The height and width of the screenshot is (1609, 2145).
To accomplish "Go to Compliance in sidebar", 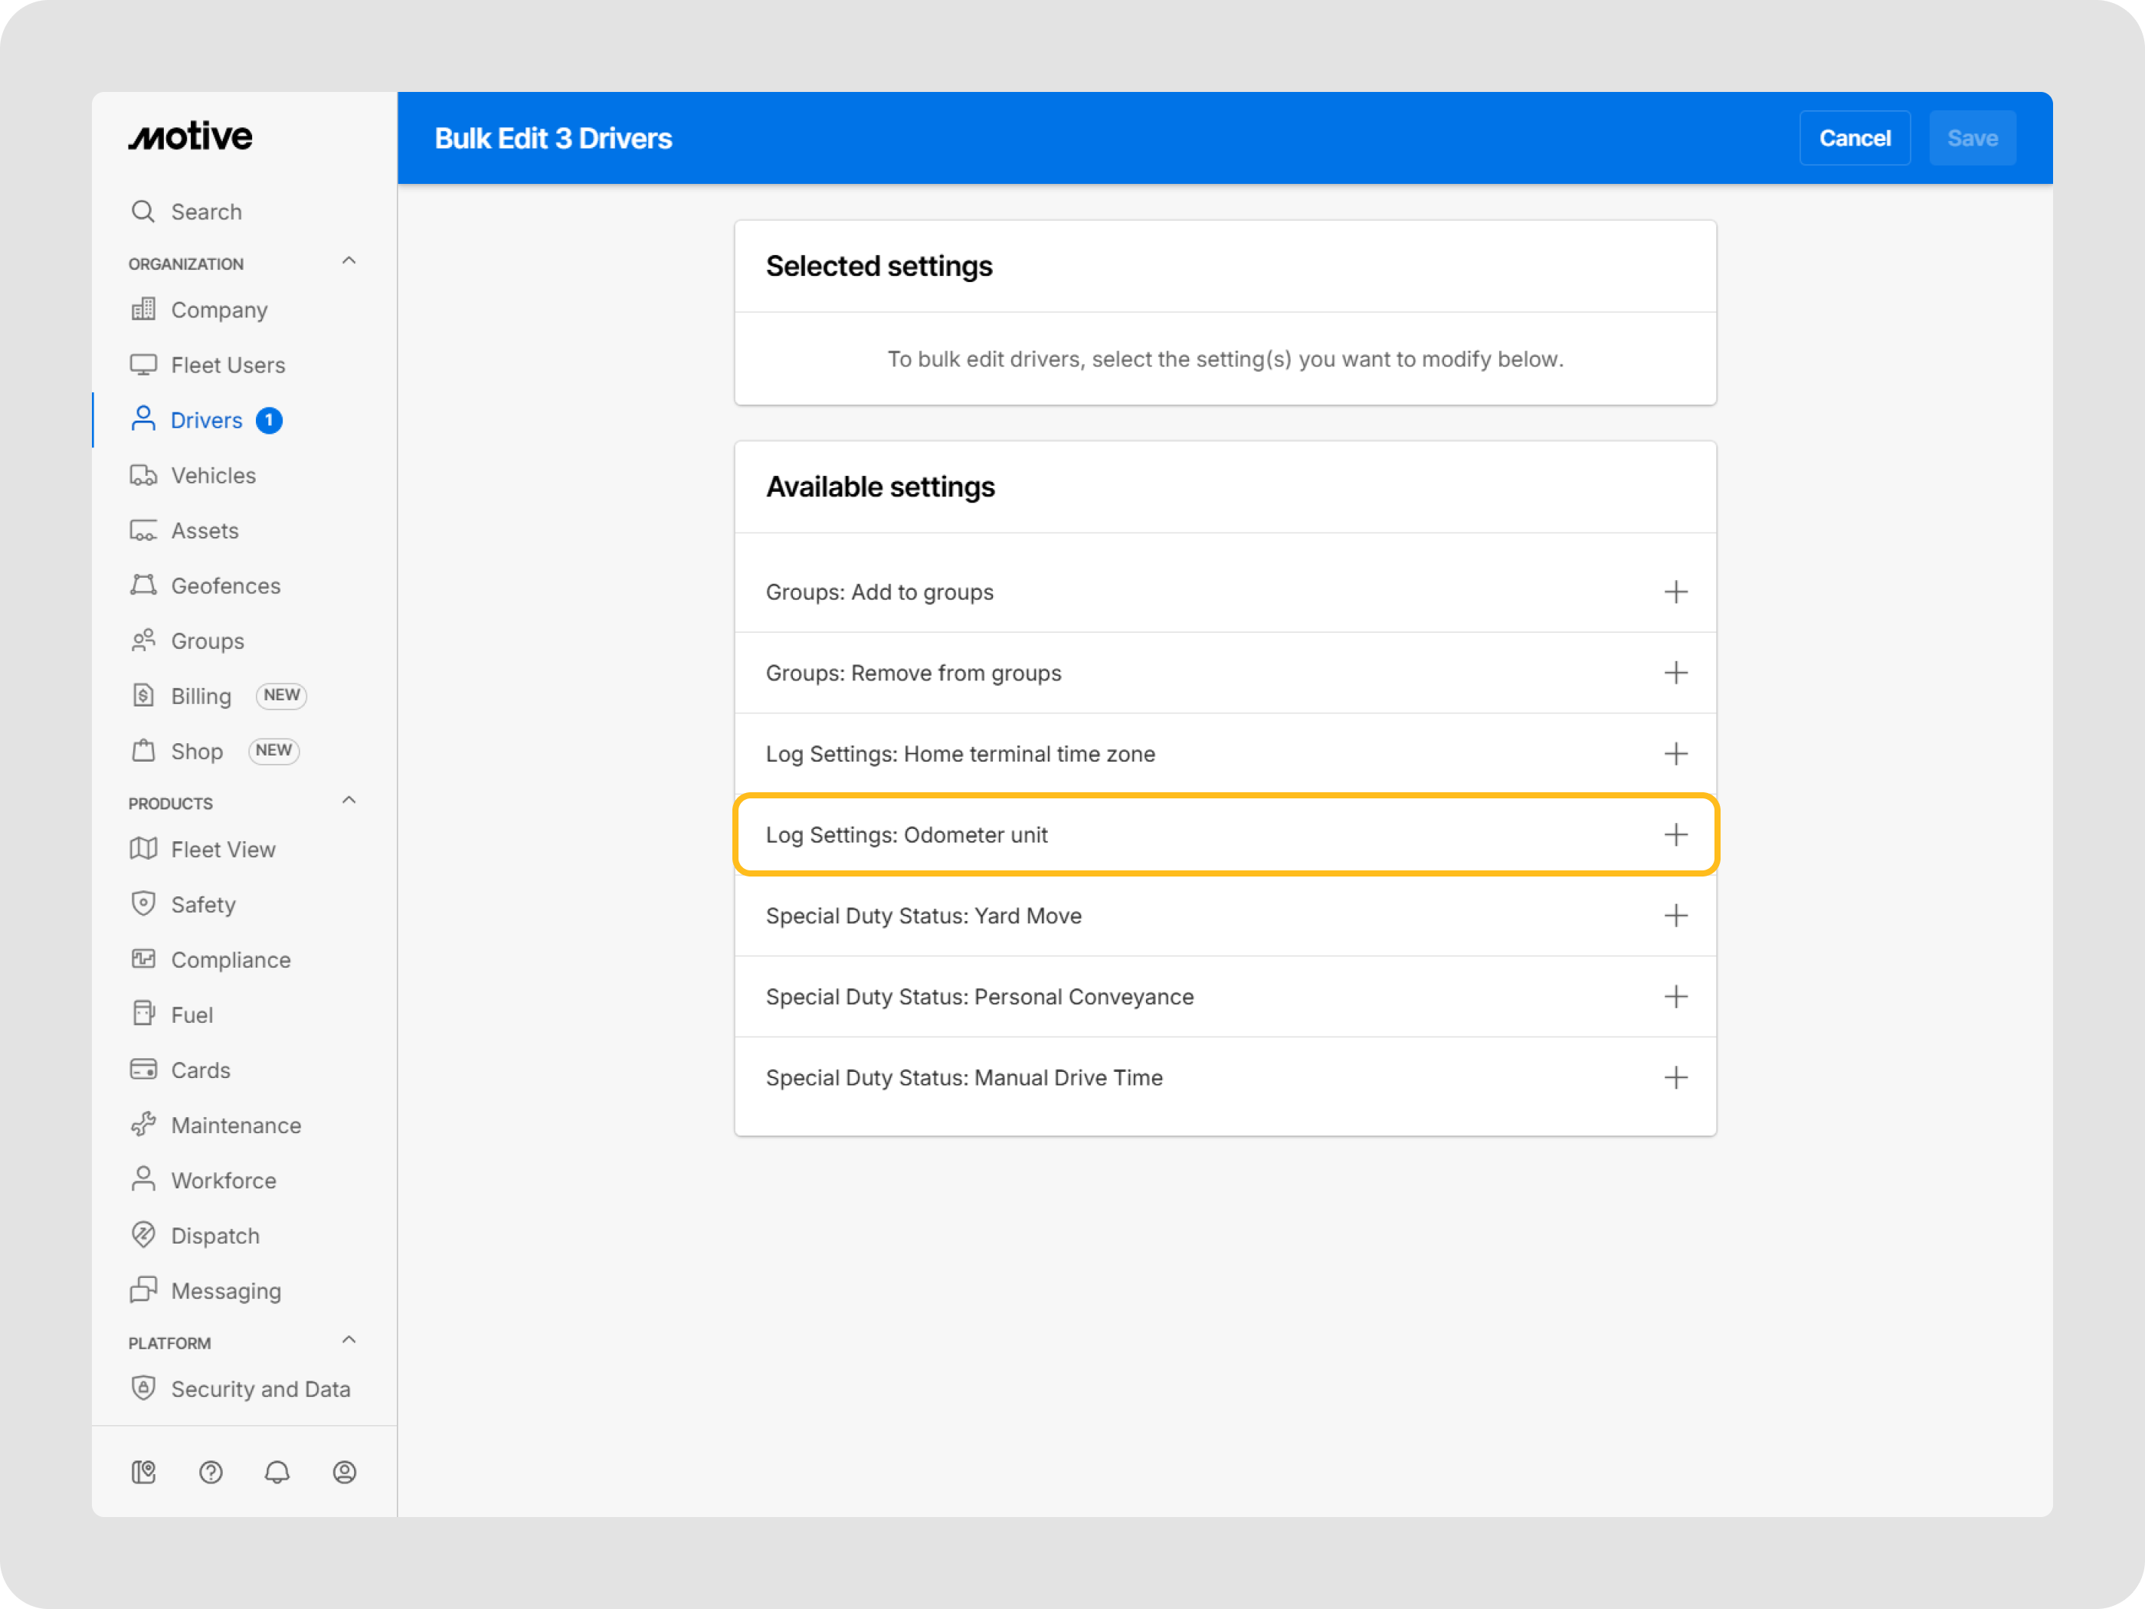I will pos(231,959).
